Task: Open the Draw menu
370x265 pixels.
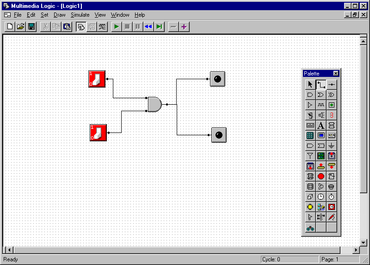Action: (59, 15)
